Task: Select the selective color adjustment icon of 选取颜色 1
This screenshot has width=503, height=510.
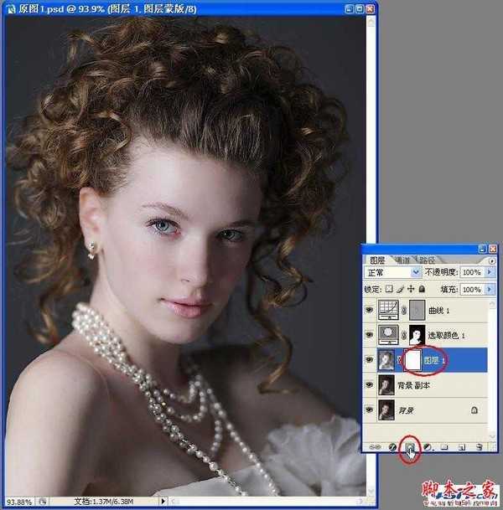Action: click(x=388, y=335)
